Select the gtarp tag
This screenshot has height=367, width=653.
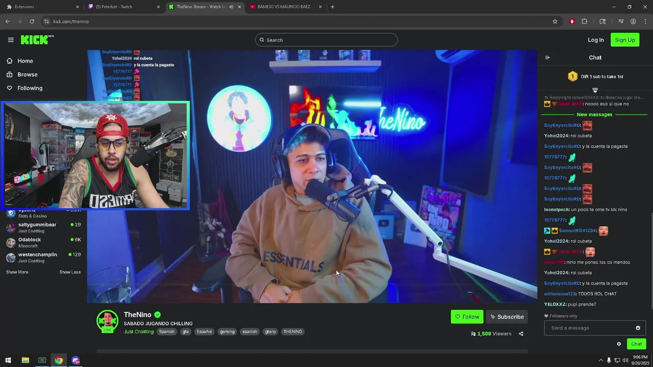[x=270, y=332]
